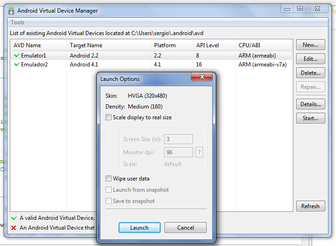336x246 pixels.
Task: Click the red X legend icon
Action: click(x=14, y=228)
